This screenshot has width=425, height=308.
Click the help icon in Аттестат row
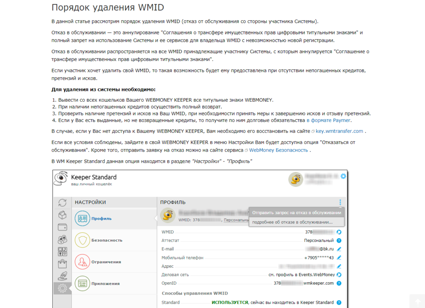[339, 240]
